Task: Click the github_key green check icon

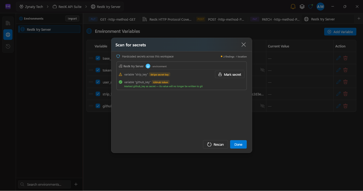Action: [120, 82]
